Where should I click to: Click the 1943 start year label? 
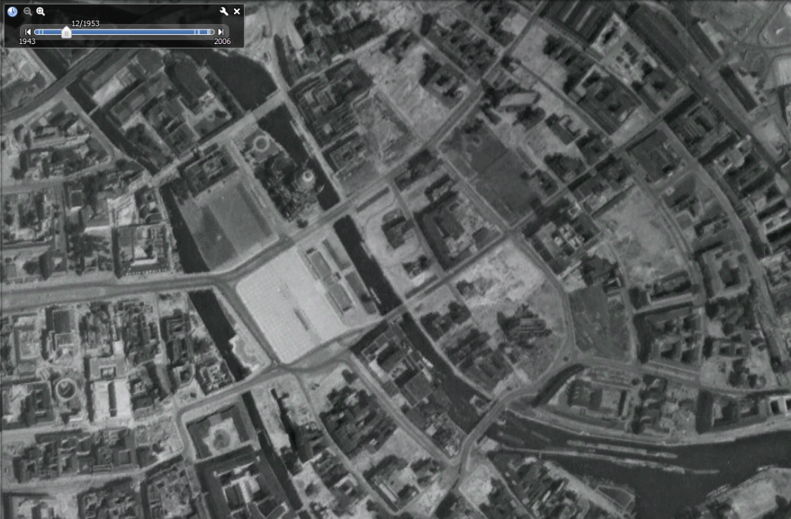(x=27, y=42)
